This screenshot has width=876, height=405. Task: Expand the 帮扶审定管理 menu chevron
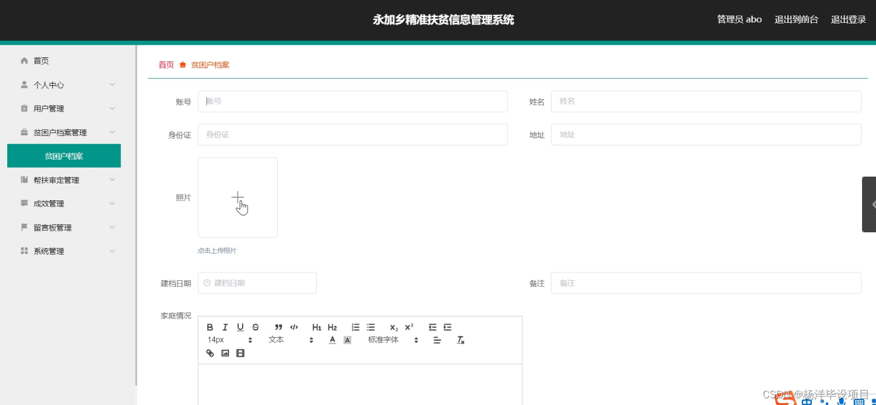click(112, 180)
